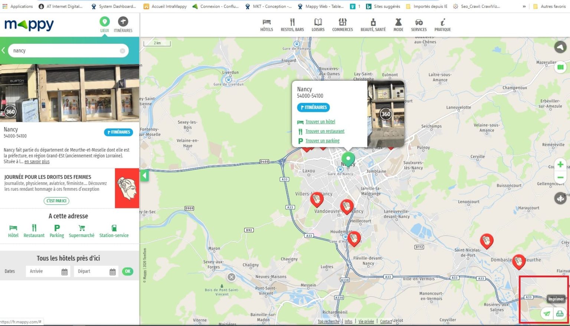Open the BEAUTÉ, SANTÉ category

tap(373, 24)
